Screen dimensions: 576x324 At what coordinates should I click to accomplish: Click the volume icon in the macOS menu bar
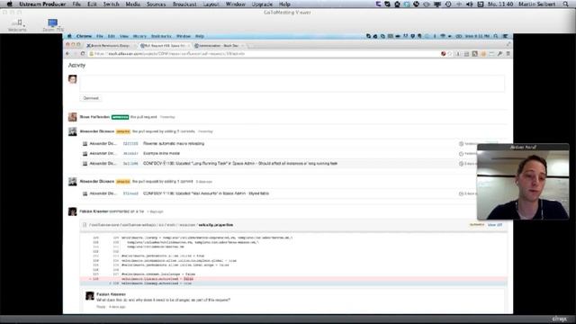pyautogui.click(x=470, y=4)
